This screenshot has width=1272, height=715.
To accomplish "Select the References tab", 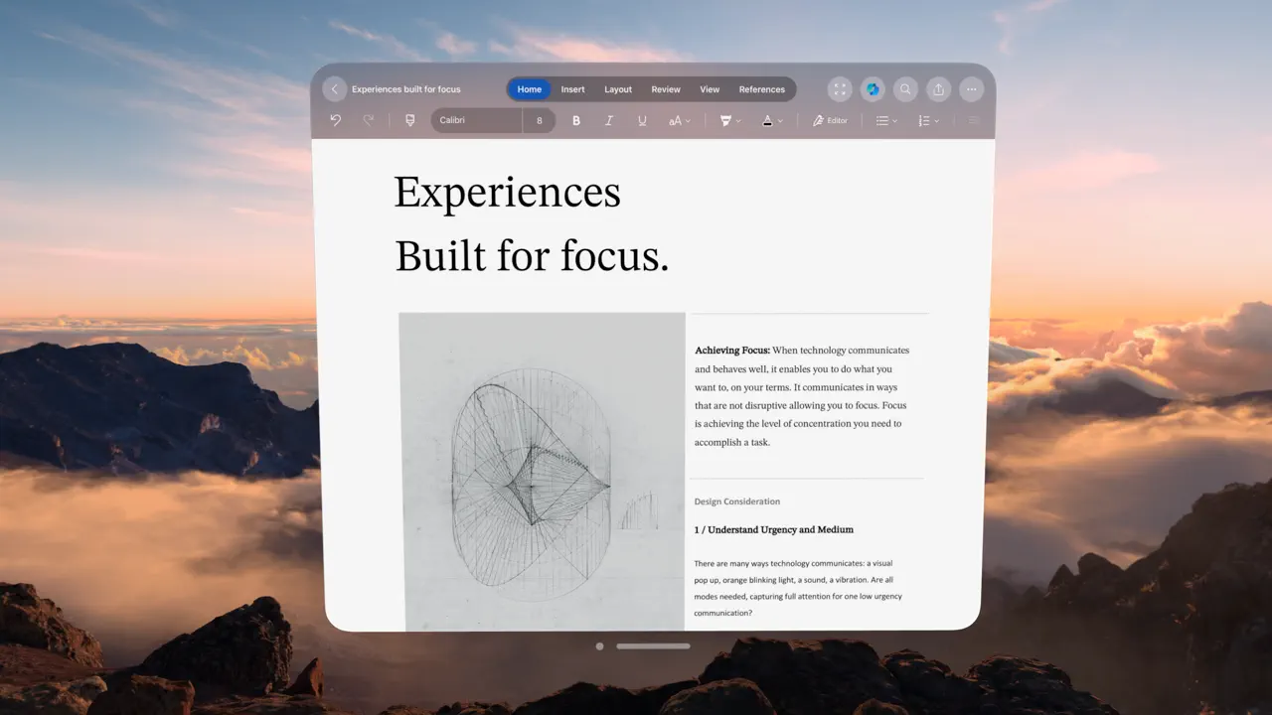I will pos(762,89).
